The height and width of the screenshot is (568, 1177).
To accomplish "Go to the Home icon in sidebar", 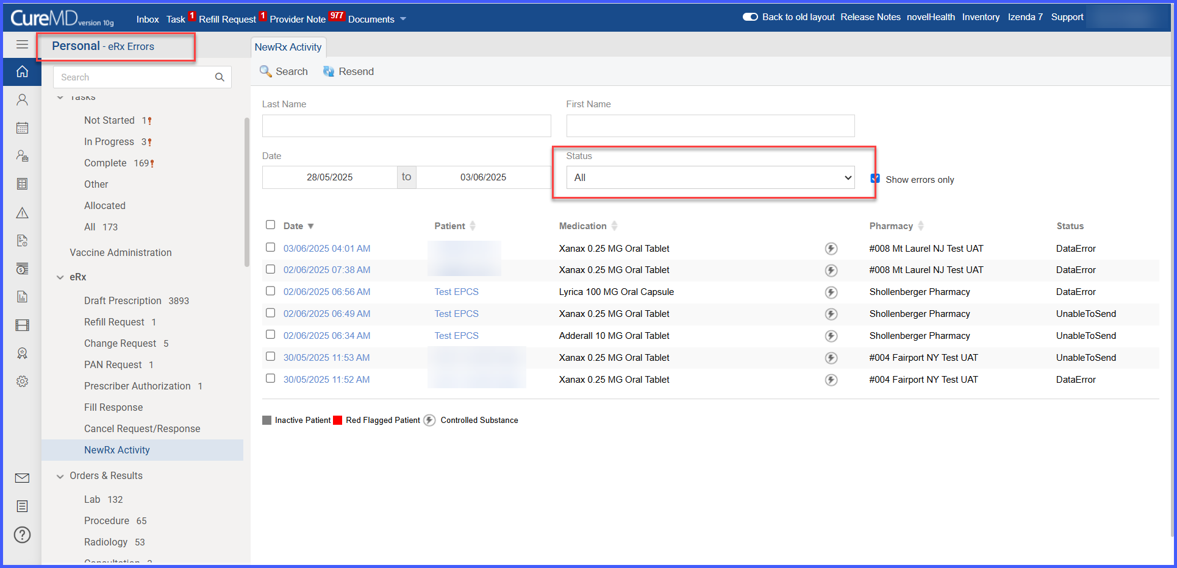I will pyautogui.click(x=22, y=71).
